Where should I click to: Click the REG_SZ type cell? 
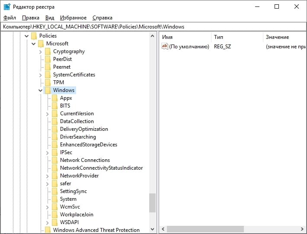tap(222, 47)
